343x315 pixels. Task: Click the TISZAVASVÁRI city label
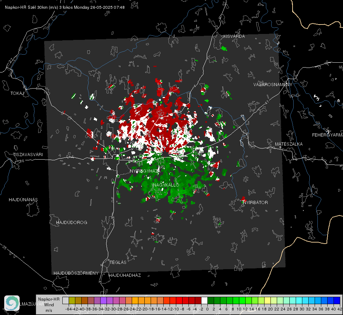coord(28,155)
